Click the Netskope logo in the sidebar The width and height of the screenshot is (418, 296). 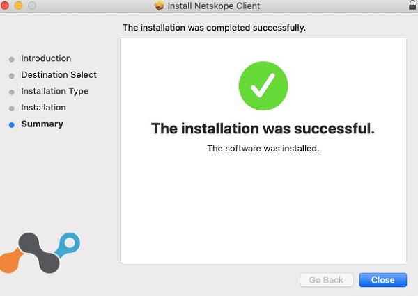[x=40, y=253]
